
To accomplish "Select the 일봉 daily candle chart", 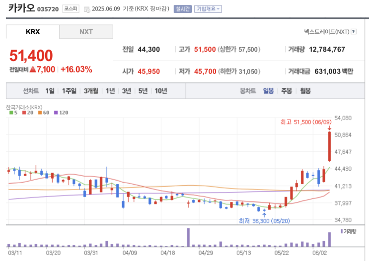I will 268,91.
